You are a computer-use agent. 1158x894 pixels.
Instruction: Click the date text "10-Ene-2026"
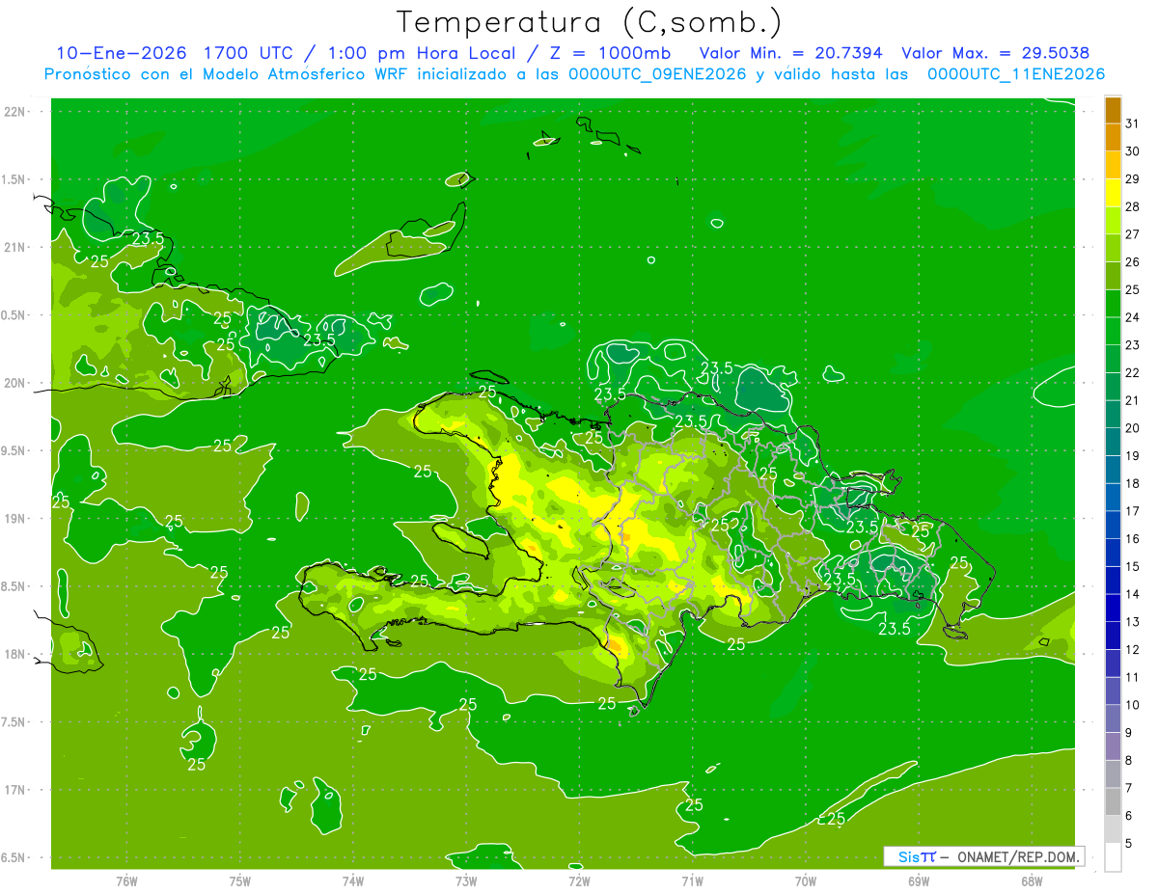coord(121,53)
